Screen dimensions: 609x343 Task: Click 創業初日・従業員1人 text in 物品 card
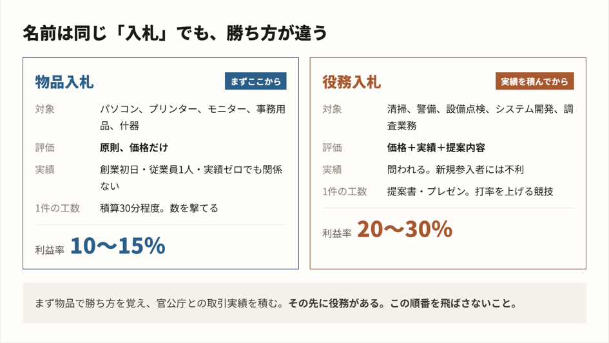(x=147, y=170)
